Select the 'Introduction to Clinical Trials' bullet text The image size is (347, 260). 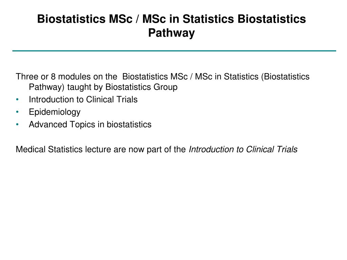coord(83,100)
